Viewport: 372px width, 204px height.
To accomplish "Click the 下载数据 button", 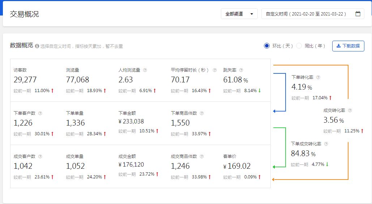I will point(348,46).
